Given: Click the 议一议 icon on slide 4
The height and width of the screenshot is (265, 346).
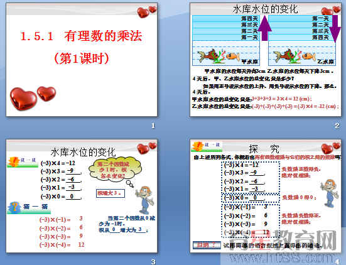Looking at the screenshot, I should [x=206, y=146].
